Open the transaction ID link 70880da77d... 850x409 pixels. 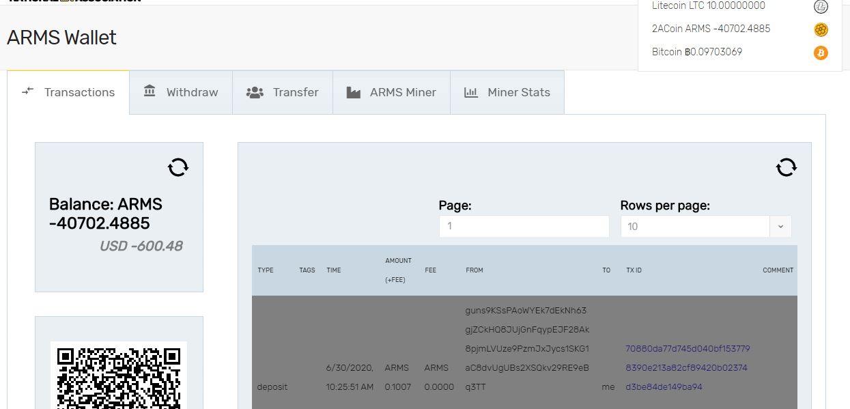[x=688, y=368]
